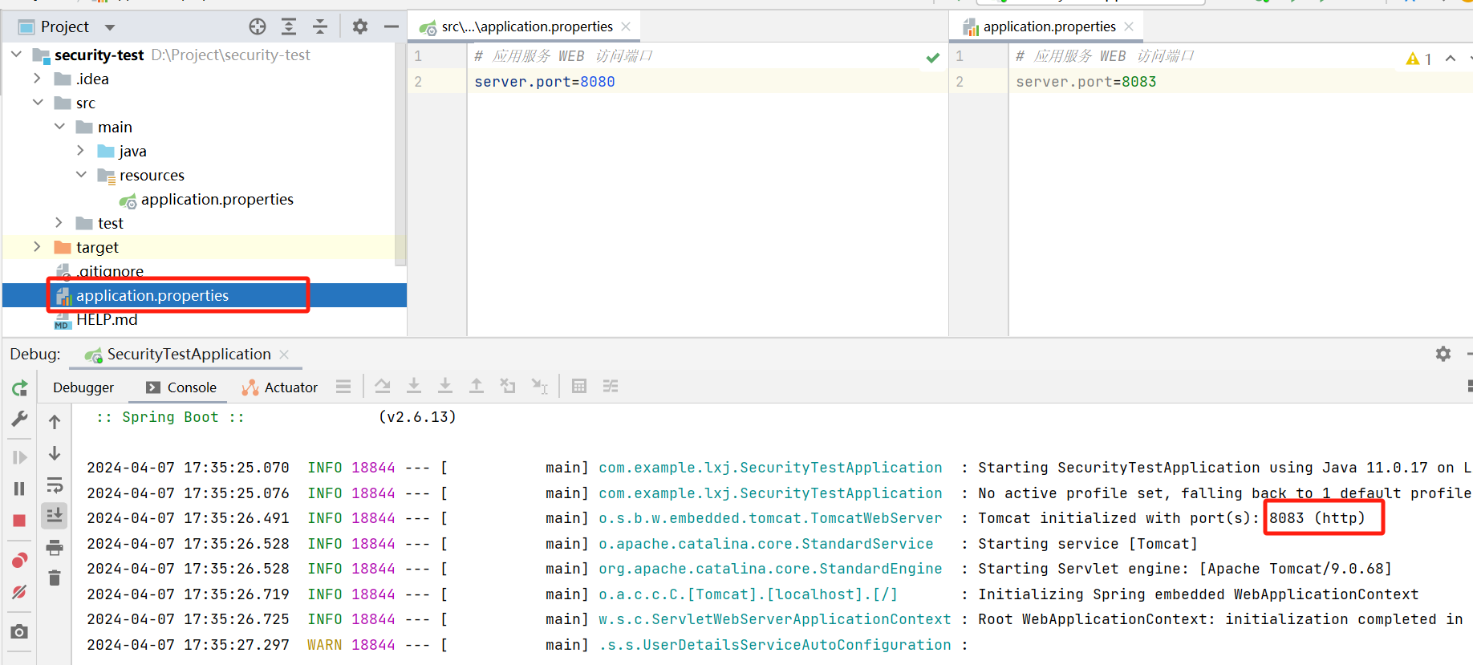Viewport: 1473px width, 665px height.
Task: Toggle soft-wrap in the console
Action: coord(55,485)
